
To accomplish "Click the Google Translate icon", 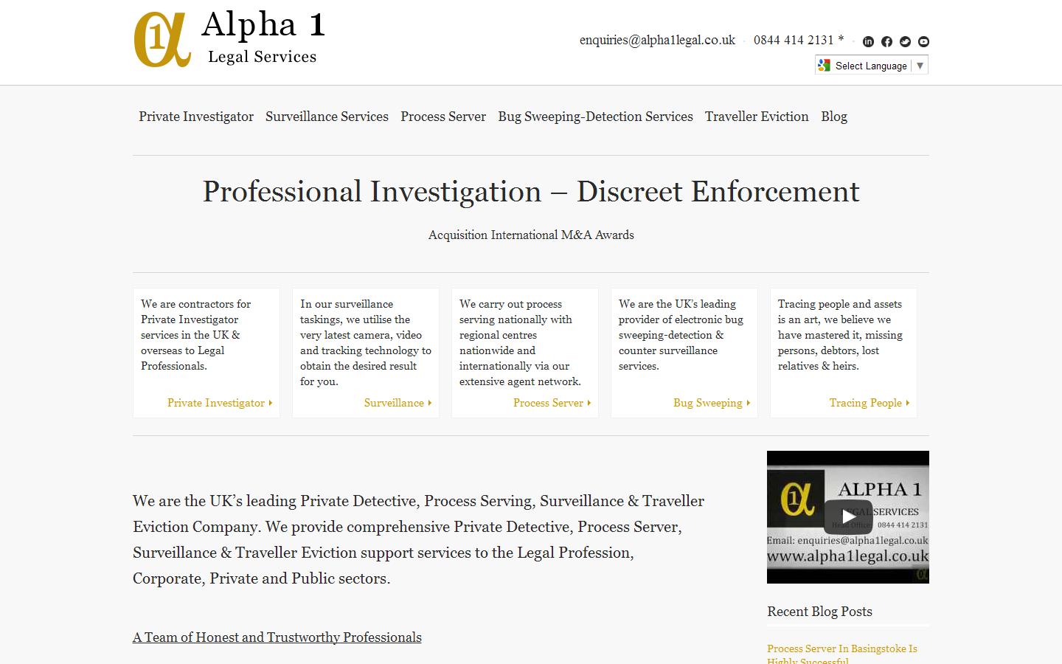I will (x=822, y=65).
